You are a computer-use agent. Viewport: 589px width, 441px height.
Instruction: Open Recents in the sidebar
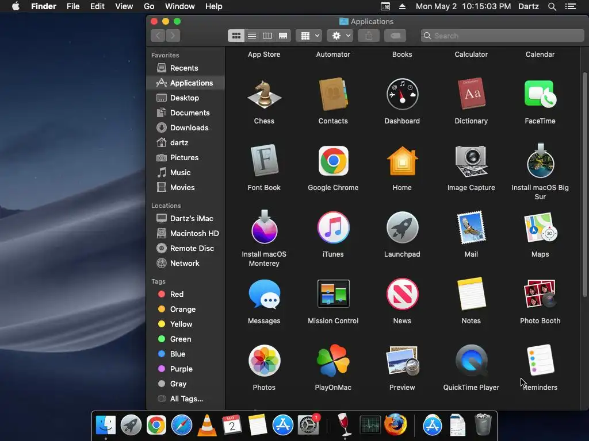point(186,68)
